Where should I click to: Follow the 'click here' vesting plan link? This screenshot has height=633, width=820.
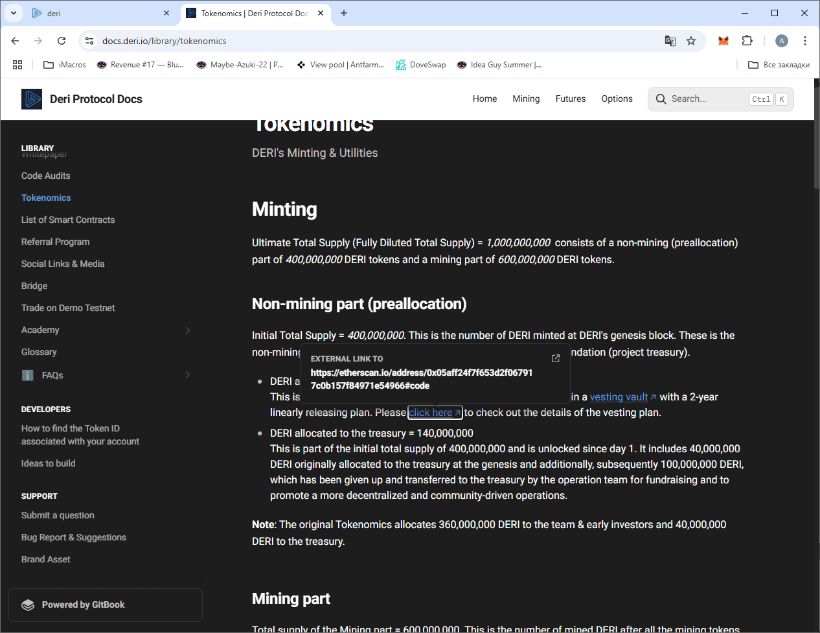click(435, 413)
